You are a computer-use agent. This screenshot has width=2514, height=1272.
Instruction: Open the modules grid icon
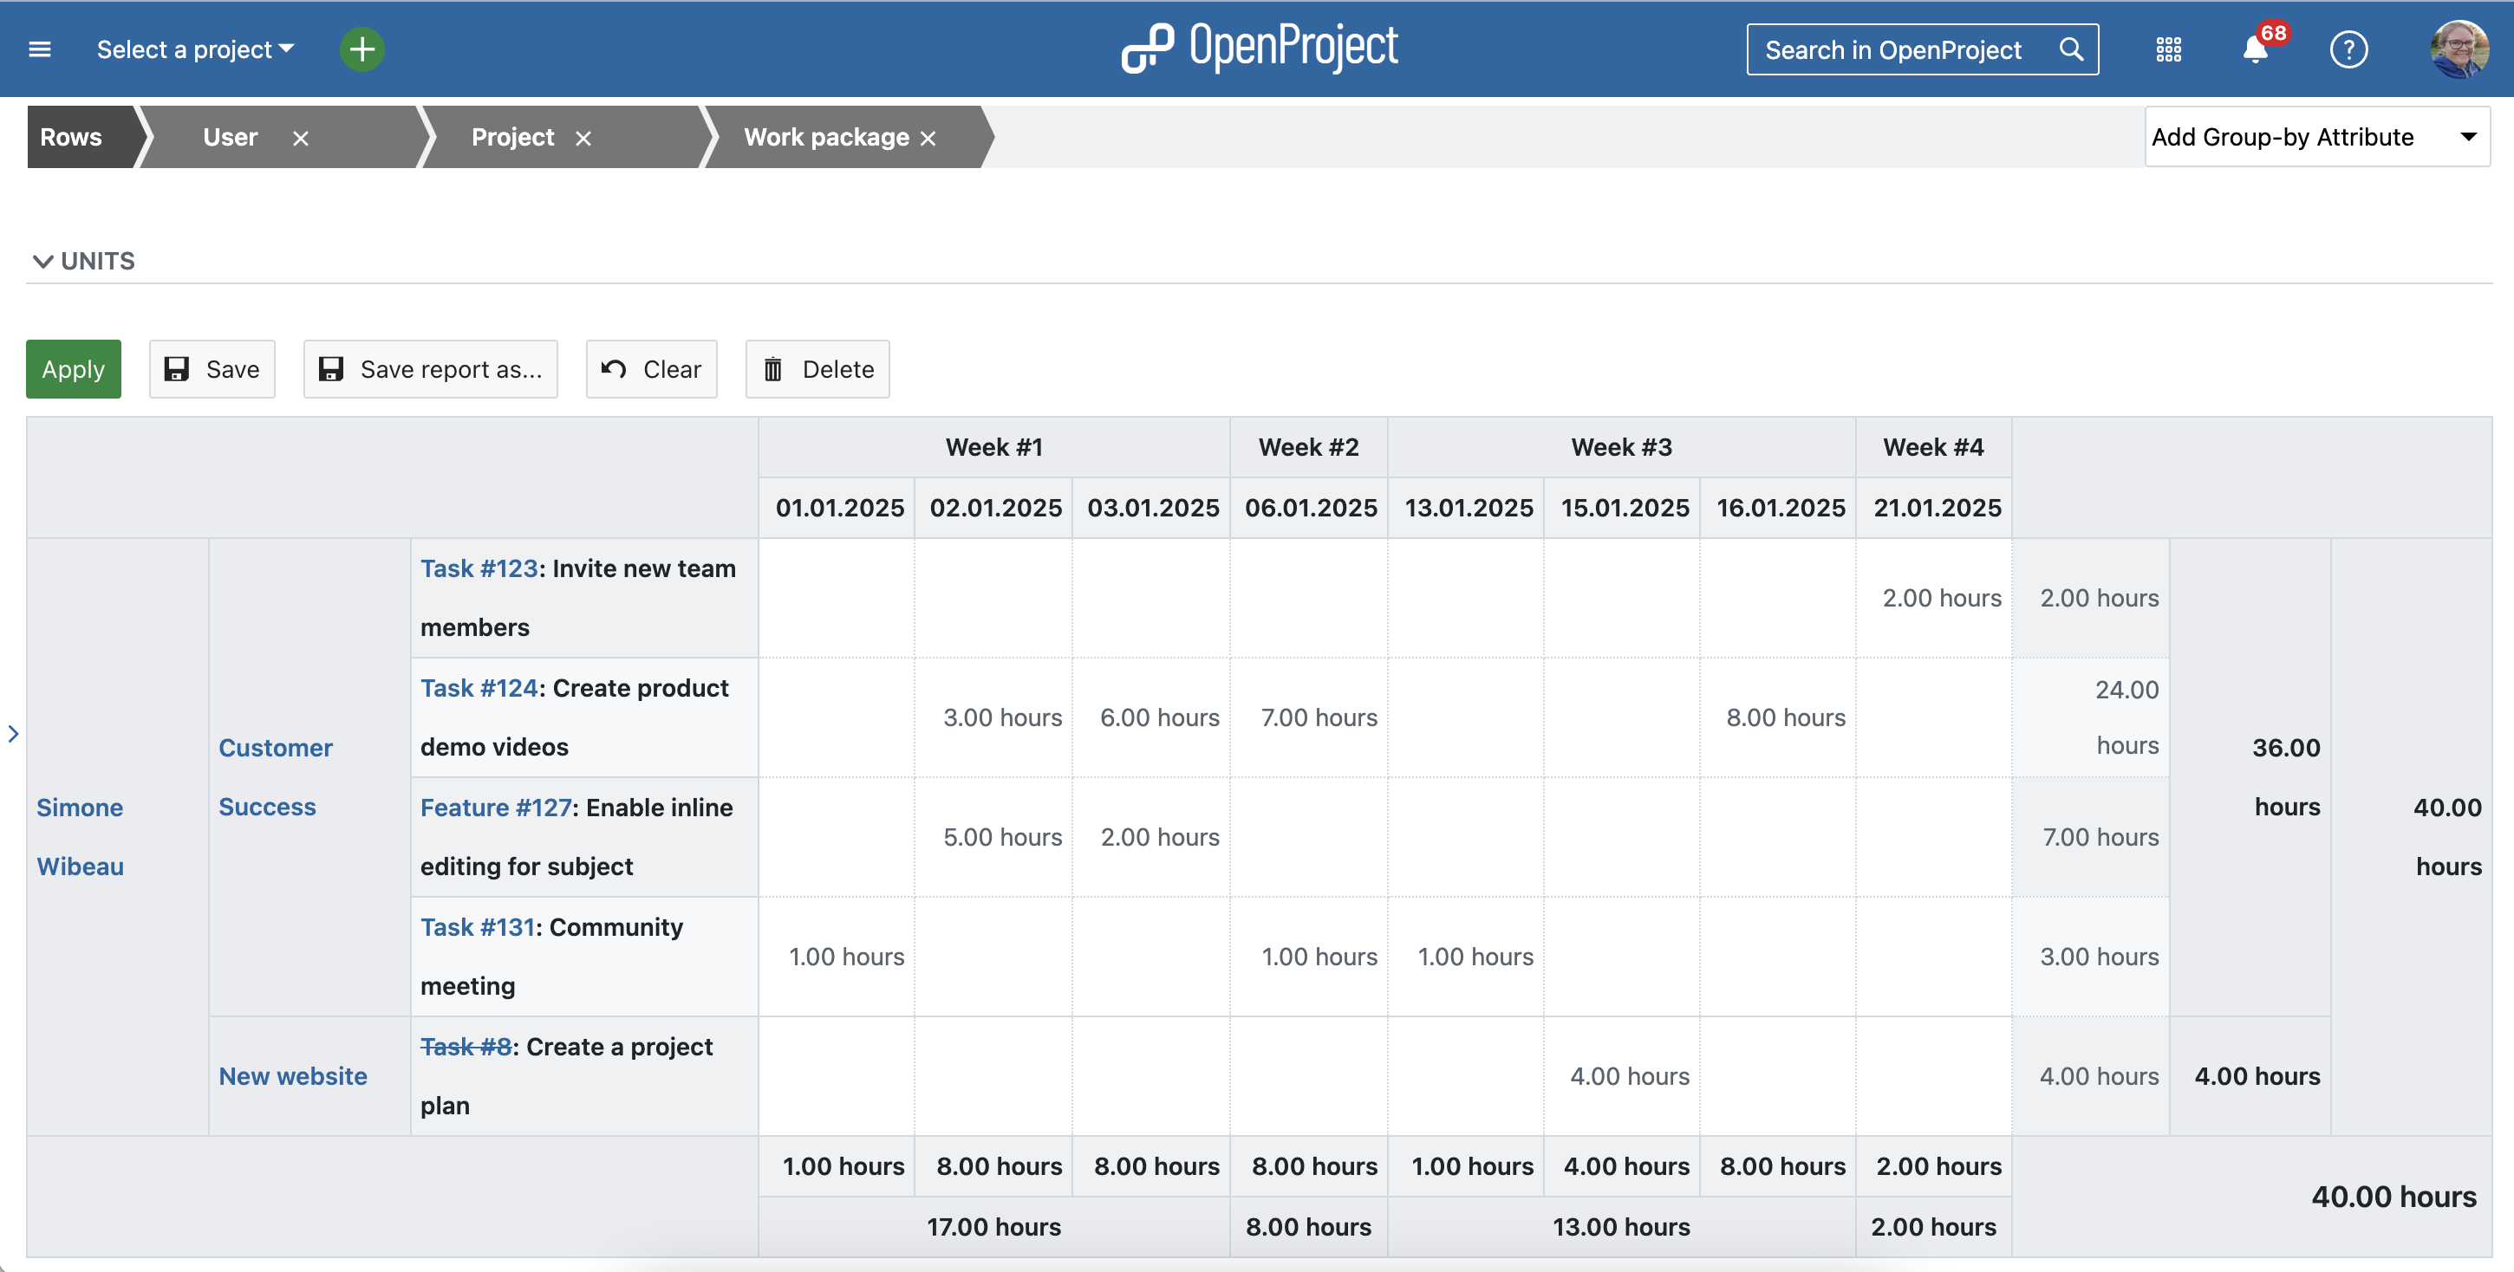click(2167, 49)
